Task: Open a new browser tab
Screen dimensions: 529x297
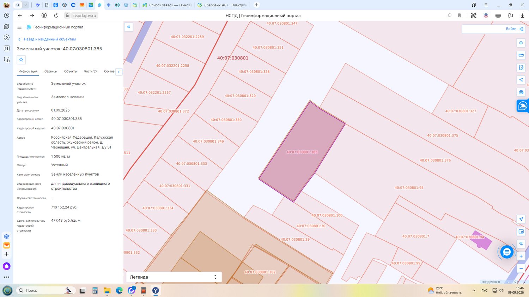Action: [256, 5]
